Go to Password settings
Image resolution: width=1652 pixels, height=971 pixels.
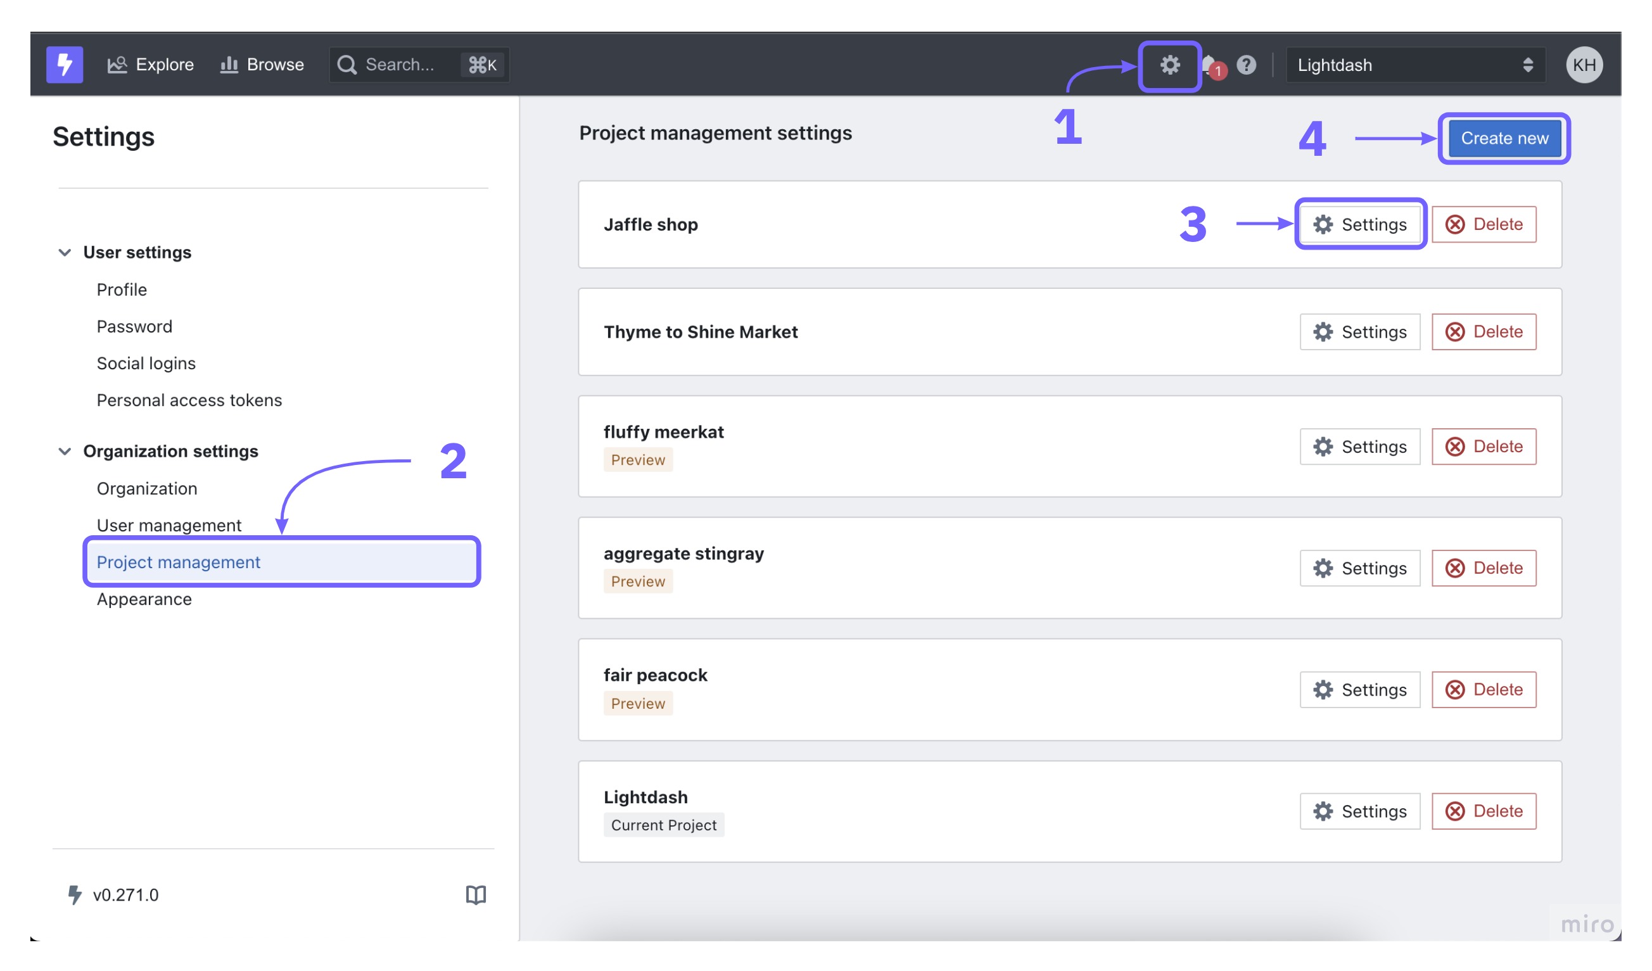click(x=134, y=326)
